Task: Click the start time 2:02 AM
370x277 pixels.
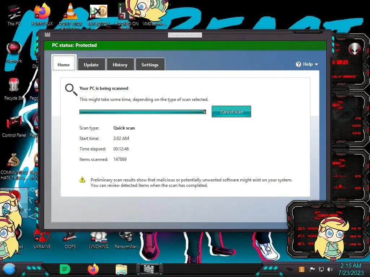Action: click(x=121, y=138)
